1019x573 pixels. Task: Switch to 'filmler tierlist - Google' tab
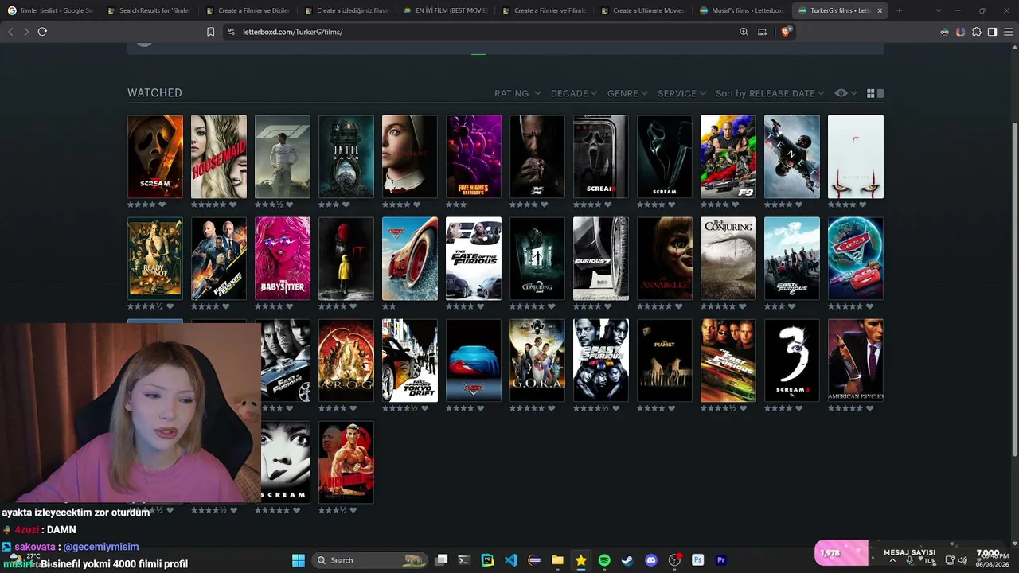(49, 10)
